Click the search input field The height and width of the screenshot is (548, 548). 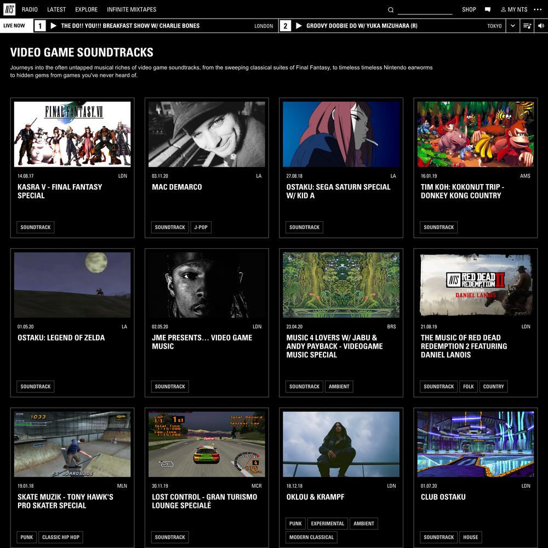click(425, 10)
